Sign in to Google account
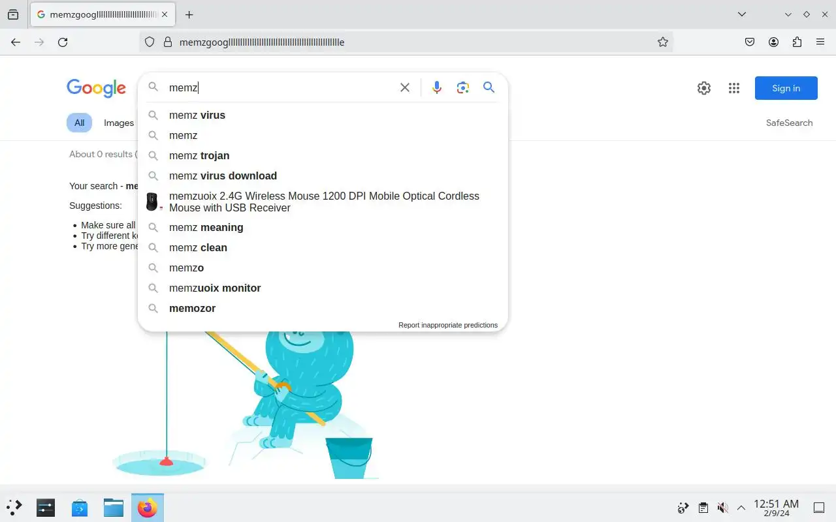 coord(786,88)
